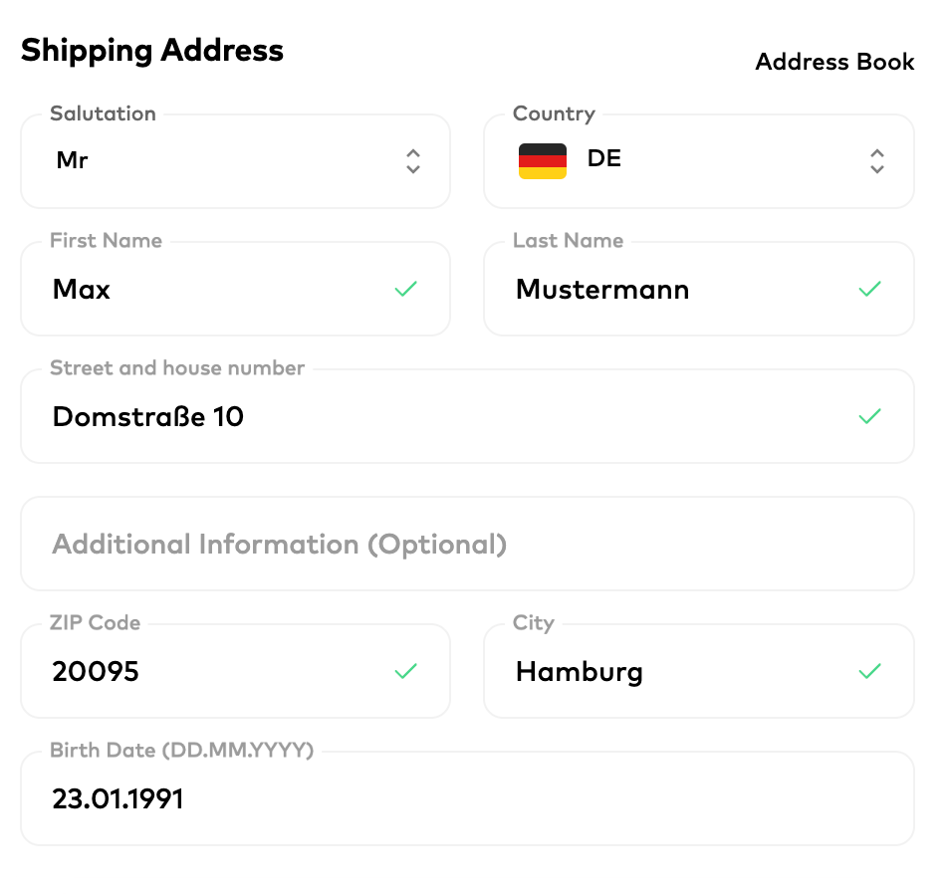Click the Birth Date input field
Screen dimensions: 952x896
click(x=467, y=799)
